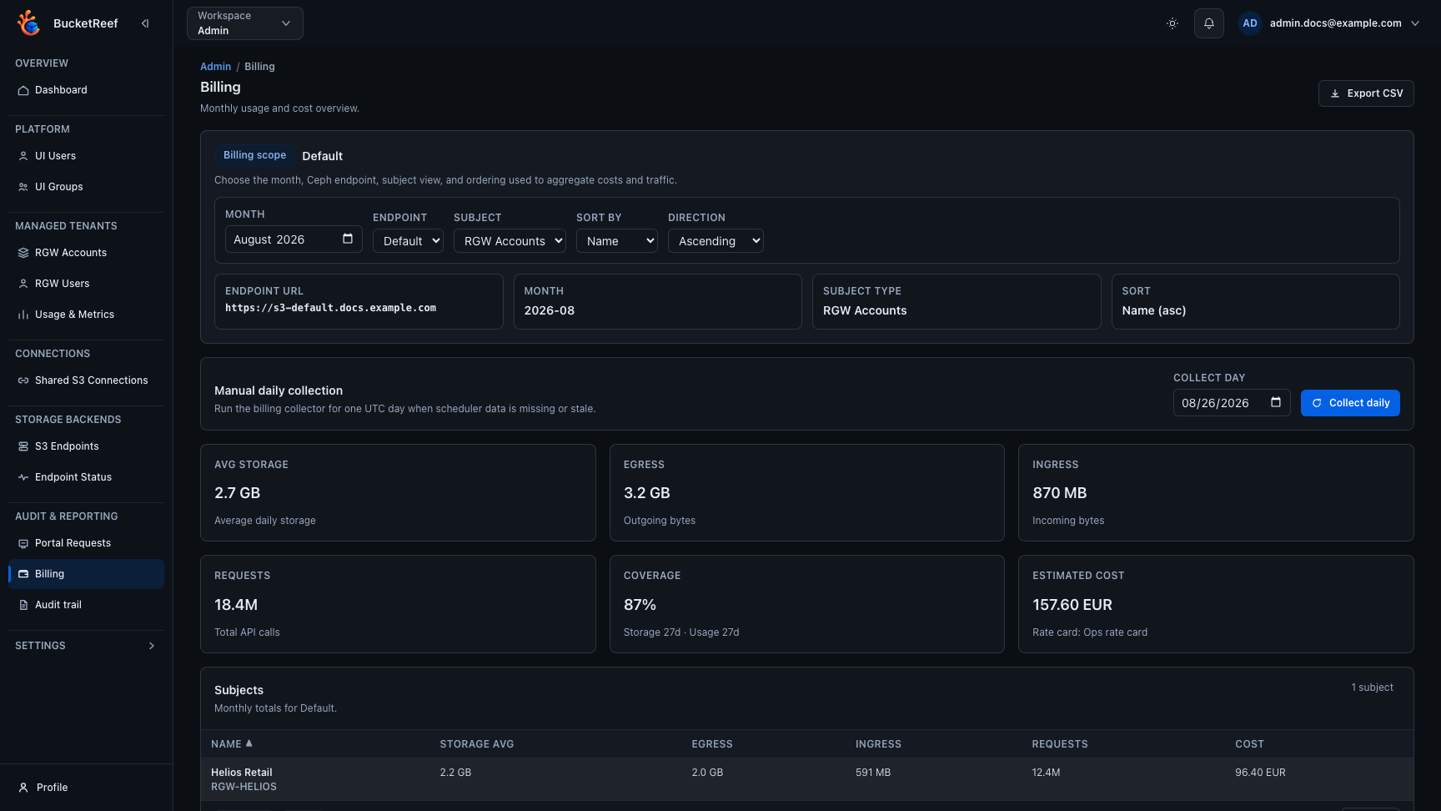Open the Month field calendar picker icon

(x=348, y=239)
